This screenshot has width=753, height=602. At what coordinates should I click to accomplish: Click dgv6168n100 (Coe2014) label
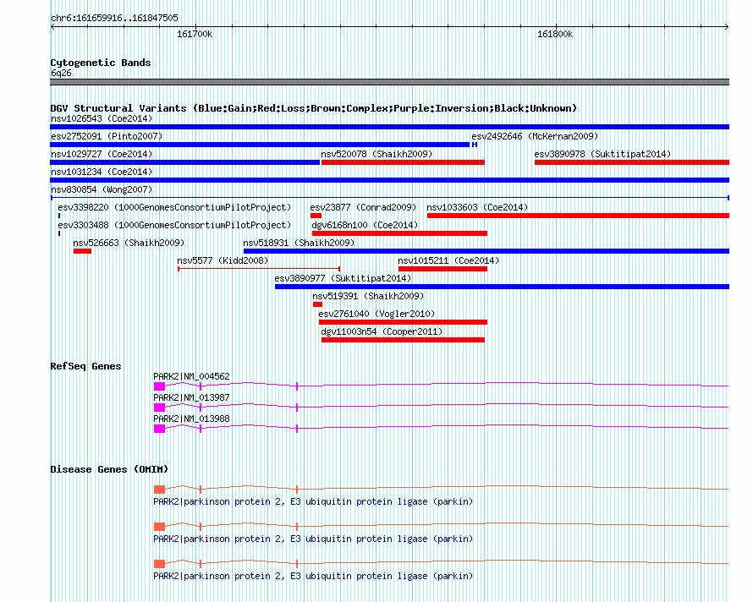[x=365, y=225]
